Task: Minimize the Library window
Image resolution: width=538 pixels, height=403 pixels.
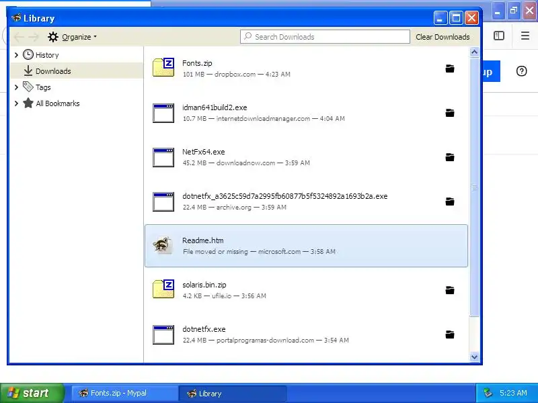Action: (440, 17)
